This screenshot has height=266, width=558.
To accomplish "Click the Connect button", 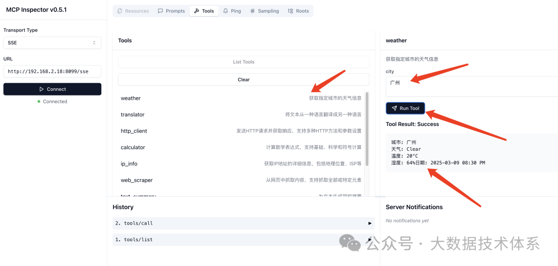I will pyautogui.click(x=52, y=89).
